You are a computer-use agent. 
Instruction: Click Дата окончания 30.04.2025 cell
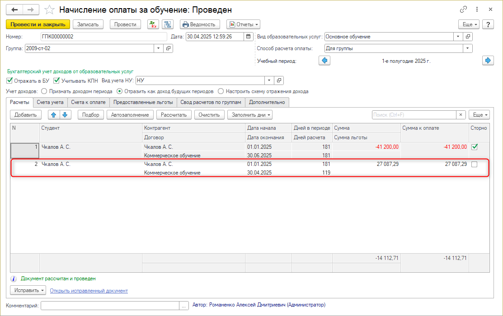coord(259,173)
